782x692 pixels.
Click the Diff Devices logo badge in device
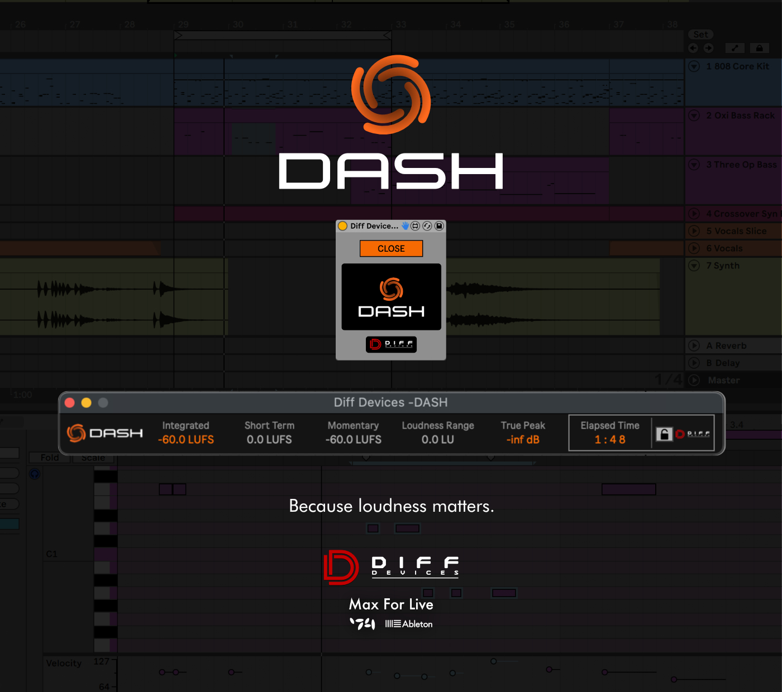[391, 344]
